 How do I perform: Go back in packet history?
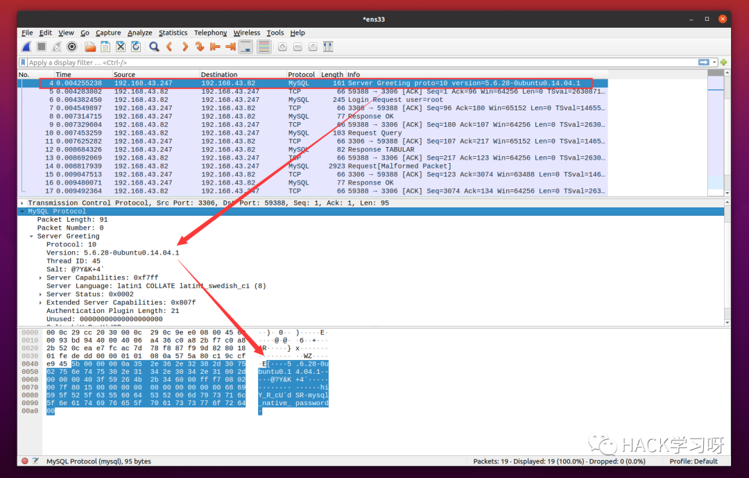pyautogui.click(x=170, y=47)
